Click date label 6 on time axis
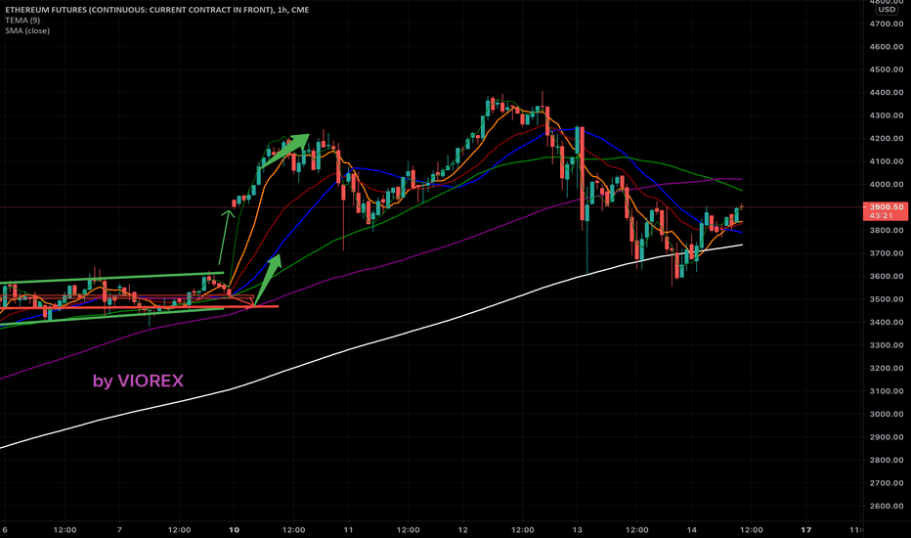Image resolution: width=911 pixels, height=538 pixels. 5,530
